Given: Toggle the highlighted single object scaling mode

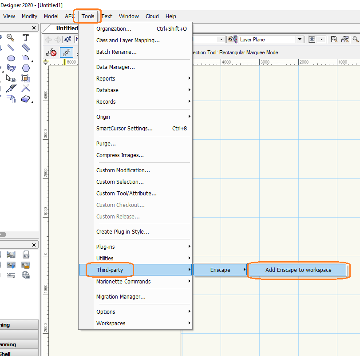Looking at the screenshot, I should tap(67, 53).
